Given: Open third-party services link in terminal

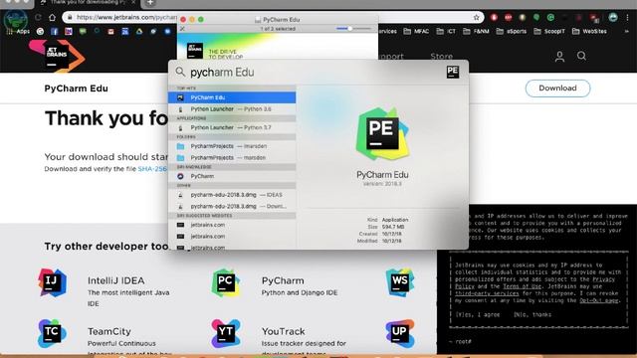Looking at the screenshot, I should [x=487, y=293].
